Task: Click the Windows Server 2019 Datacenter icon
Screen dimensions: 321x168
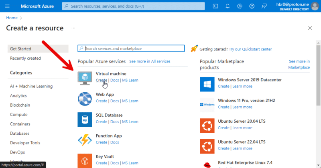Action: point(207,83)
